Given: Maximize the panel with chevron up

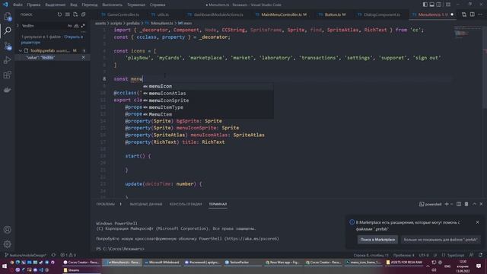Looking at the screenshot, I should [474, 204].
